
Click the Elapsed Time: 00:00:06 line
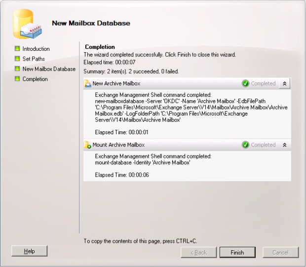point(122,175)
